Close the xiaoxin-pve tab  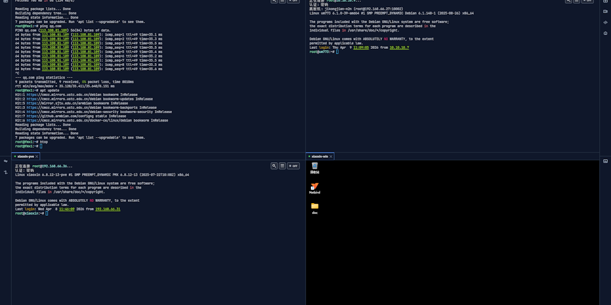pos(36,156)
